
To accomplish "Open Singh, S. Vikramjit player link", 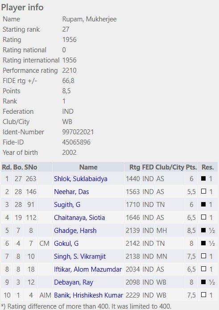I will (80, 256).
